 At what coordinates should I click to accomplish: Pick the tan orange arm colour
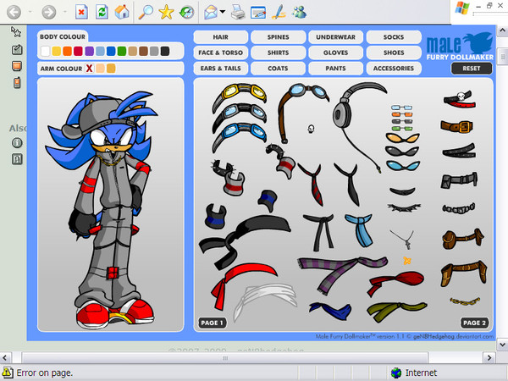[111, 69]
